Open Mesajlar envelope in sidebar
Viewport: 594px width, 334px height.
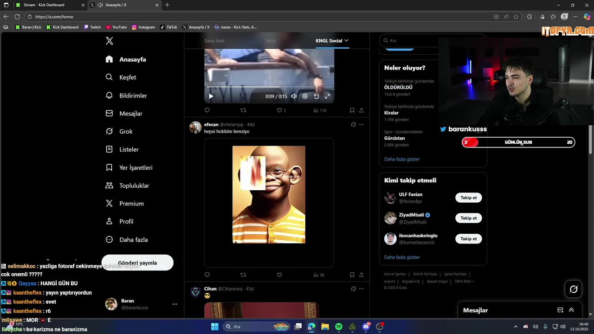(x=109, y=114)
